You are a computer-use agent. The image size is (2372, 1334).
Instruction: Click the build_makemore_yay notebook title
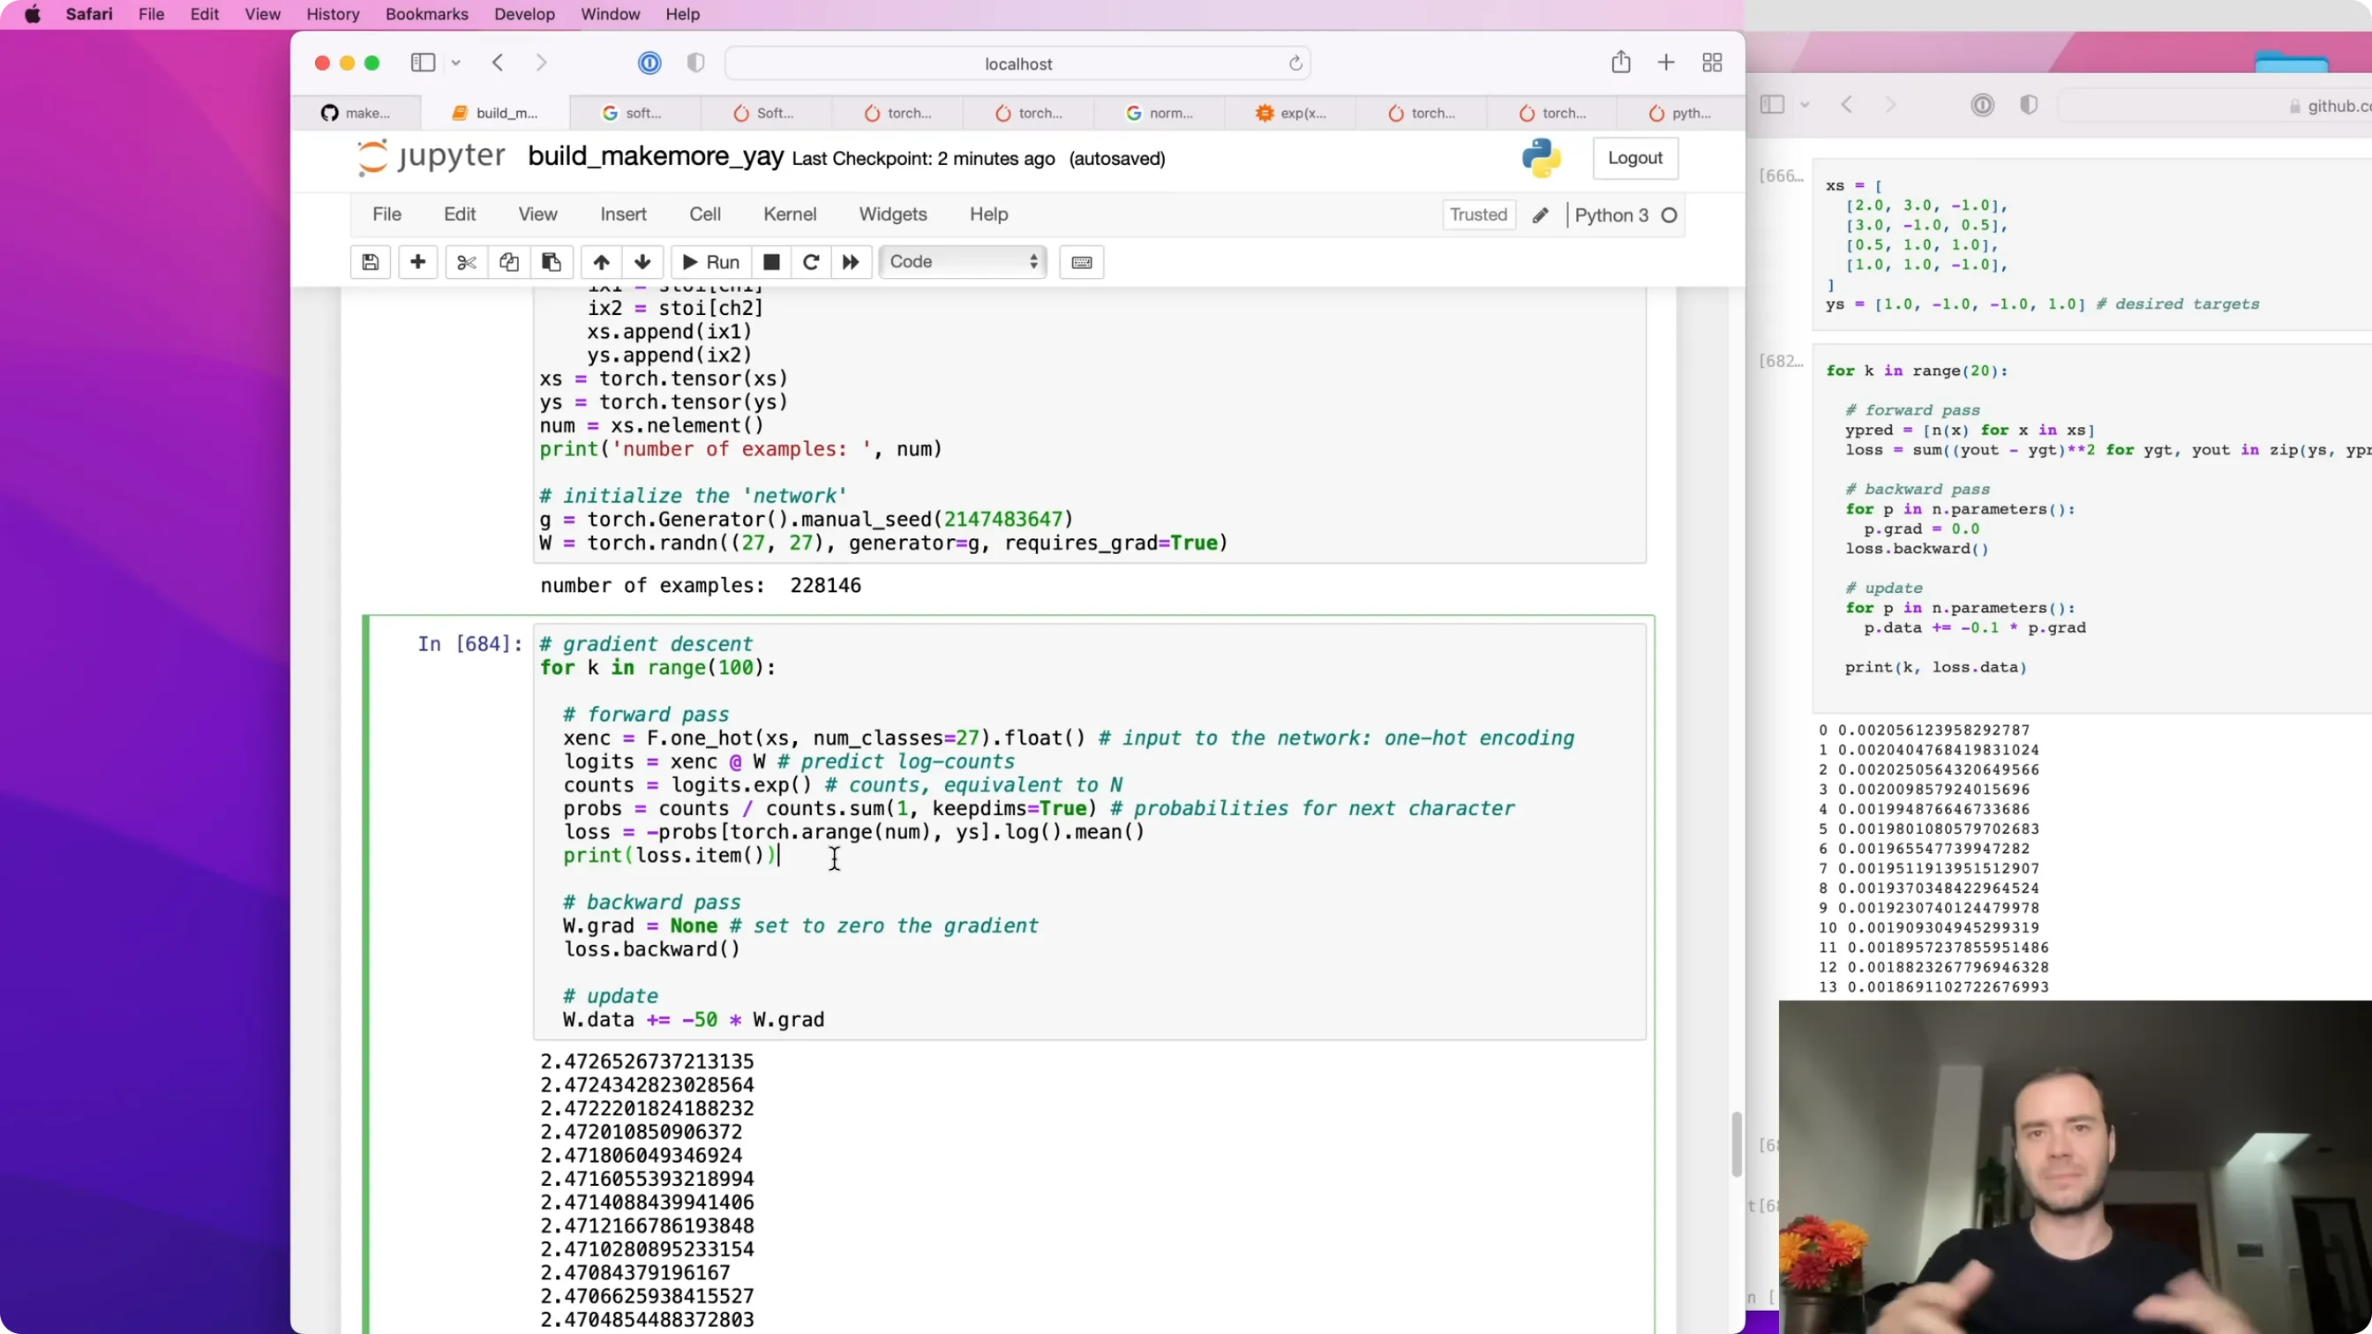(x=656, y=156)
